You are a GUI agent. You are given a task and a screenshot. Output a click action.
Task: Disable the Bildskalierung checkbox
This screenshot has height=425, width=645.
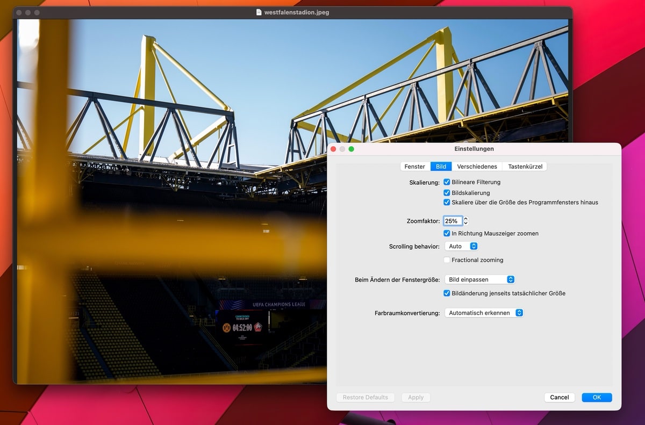click(x=447, y=193)
